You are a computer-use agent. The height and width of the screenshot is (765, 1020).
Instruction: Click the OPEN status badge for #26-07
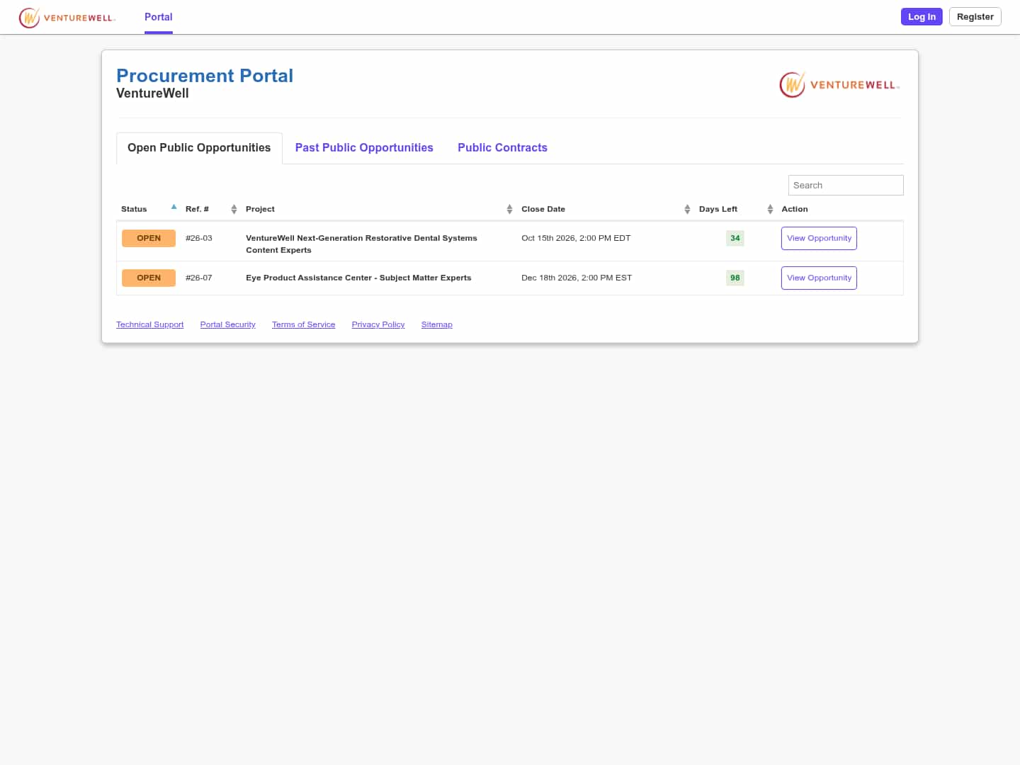click(x=149, y=278)
